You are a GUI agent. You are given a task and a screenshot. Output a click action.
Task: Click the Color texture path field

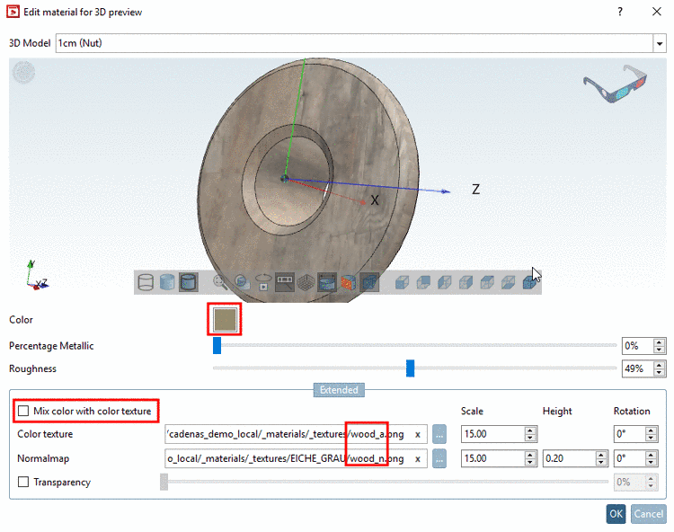point(296,434)
